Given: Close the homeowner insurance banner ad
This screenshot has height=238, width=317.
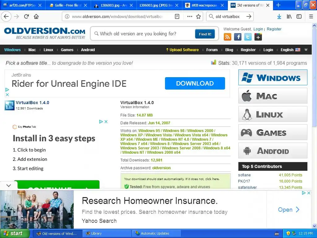Looking at the screenshot, I should [x=309, y=193].
